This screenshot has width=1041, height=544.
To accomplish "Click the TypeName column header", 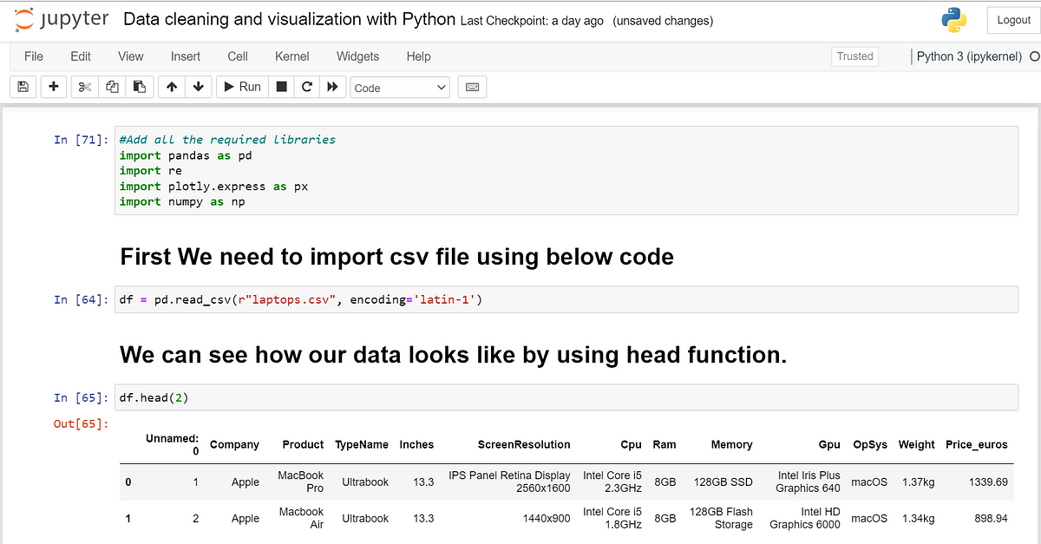I will tap(362, 444).
